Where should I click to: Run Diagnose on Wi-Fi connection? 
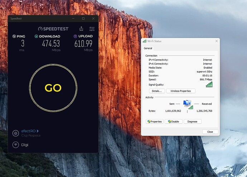[193, 122]
